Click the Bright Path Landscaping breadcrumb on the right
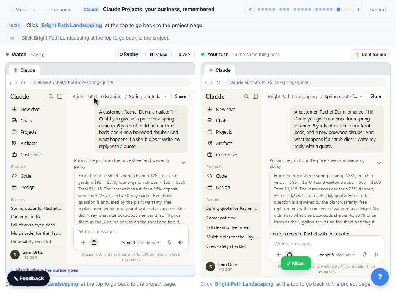396x293 pixels. (292, 96)
